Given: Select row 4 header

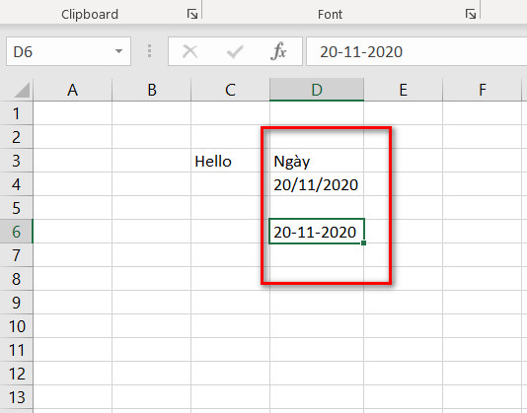Looking at the screenshot, I should pyautogui.click(x=16, y=184).
